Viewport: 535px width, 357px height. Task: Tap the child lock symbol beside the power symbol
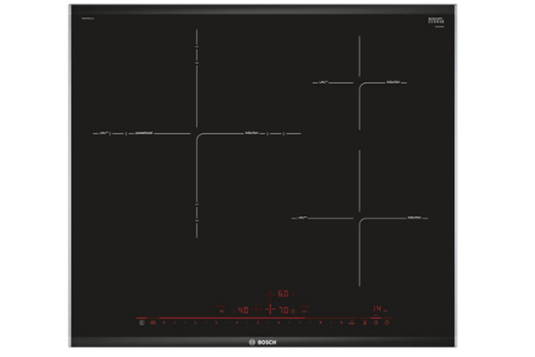pyautogui.click(x=152, y=322)
